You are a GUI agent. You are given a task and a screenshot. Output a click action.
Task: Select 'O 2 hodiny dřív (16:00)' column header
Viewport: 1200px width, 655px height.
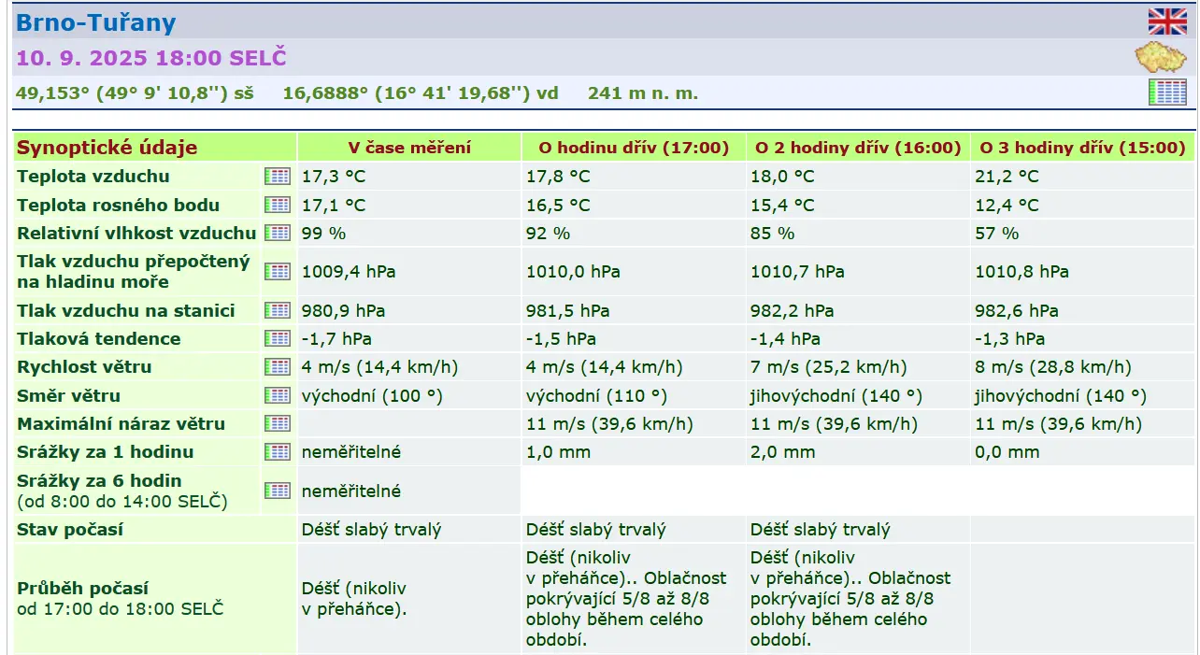(858, 148)
